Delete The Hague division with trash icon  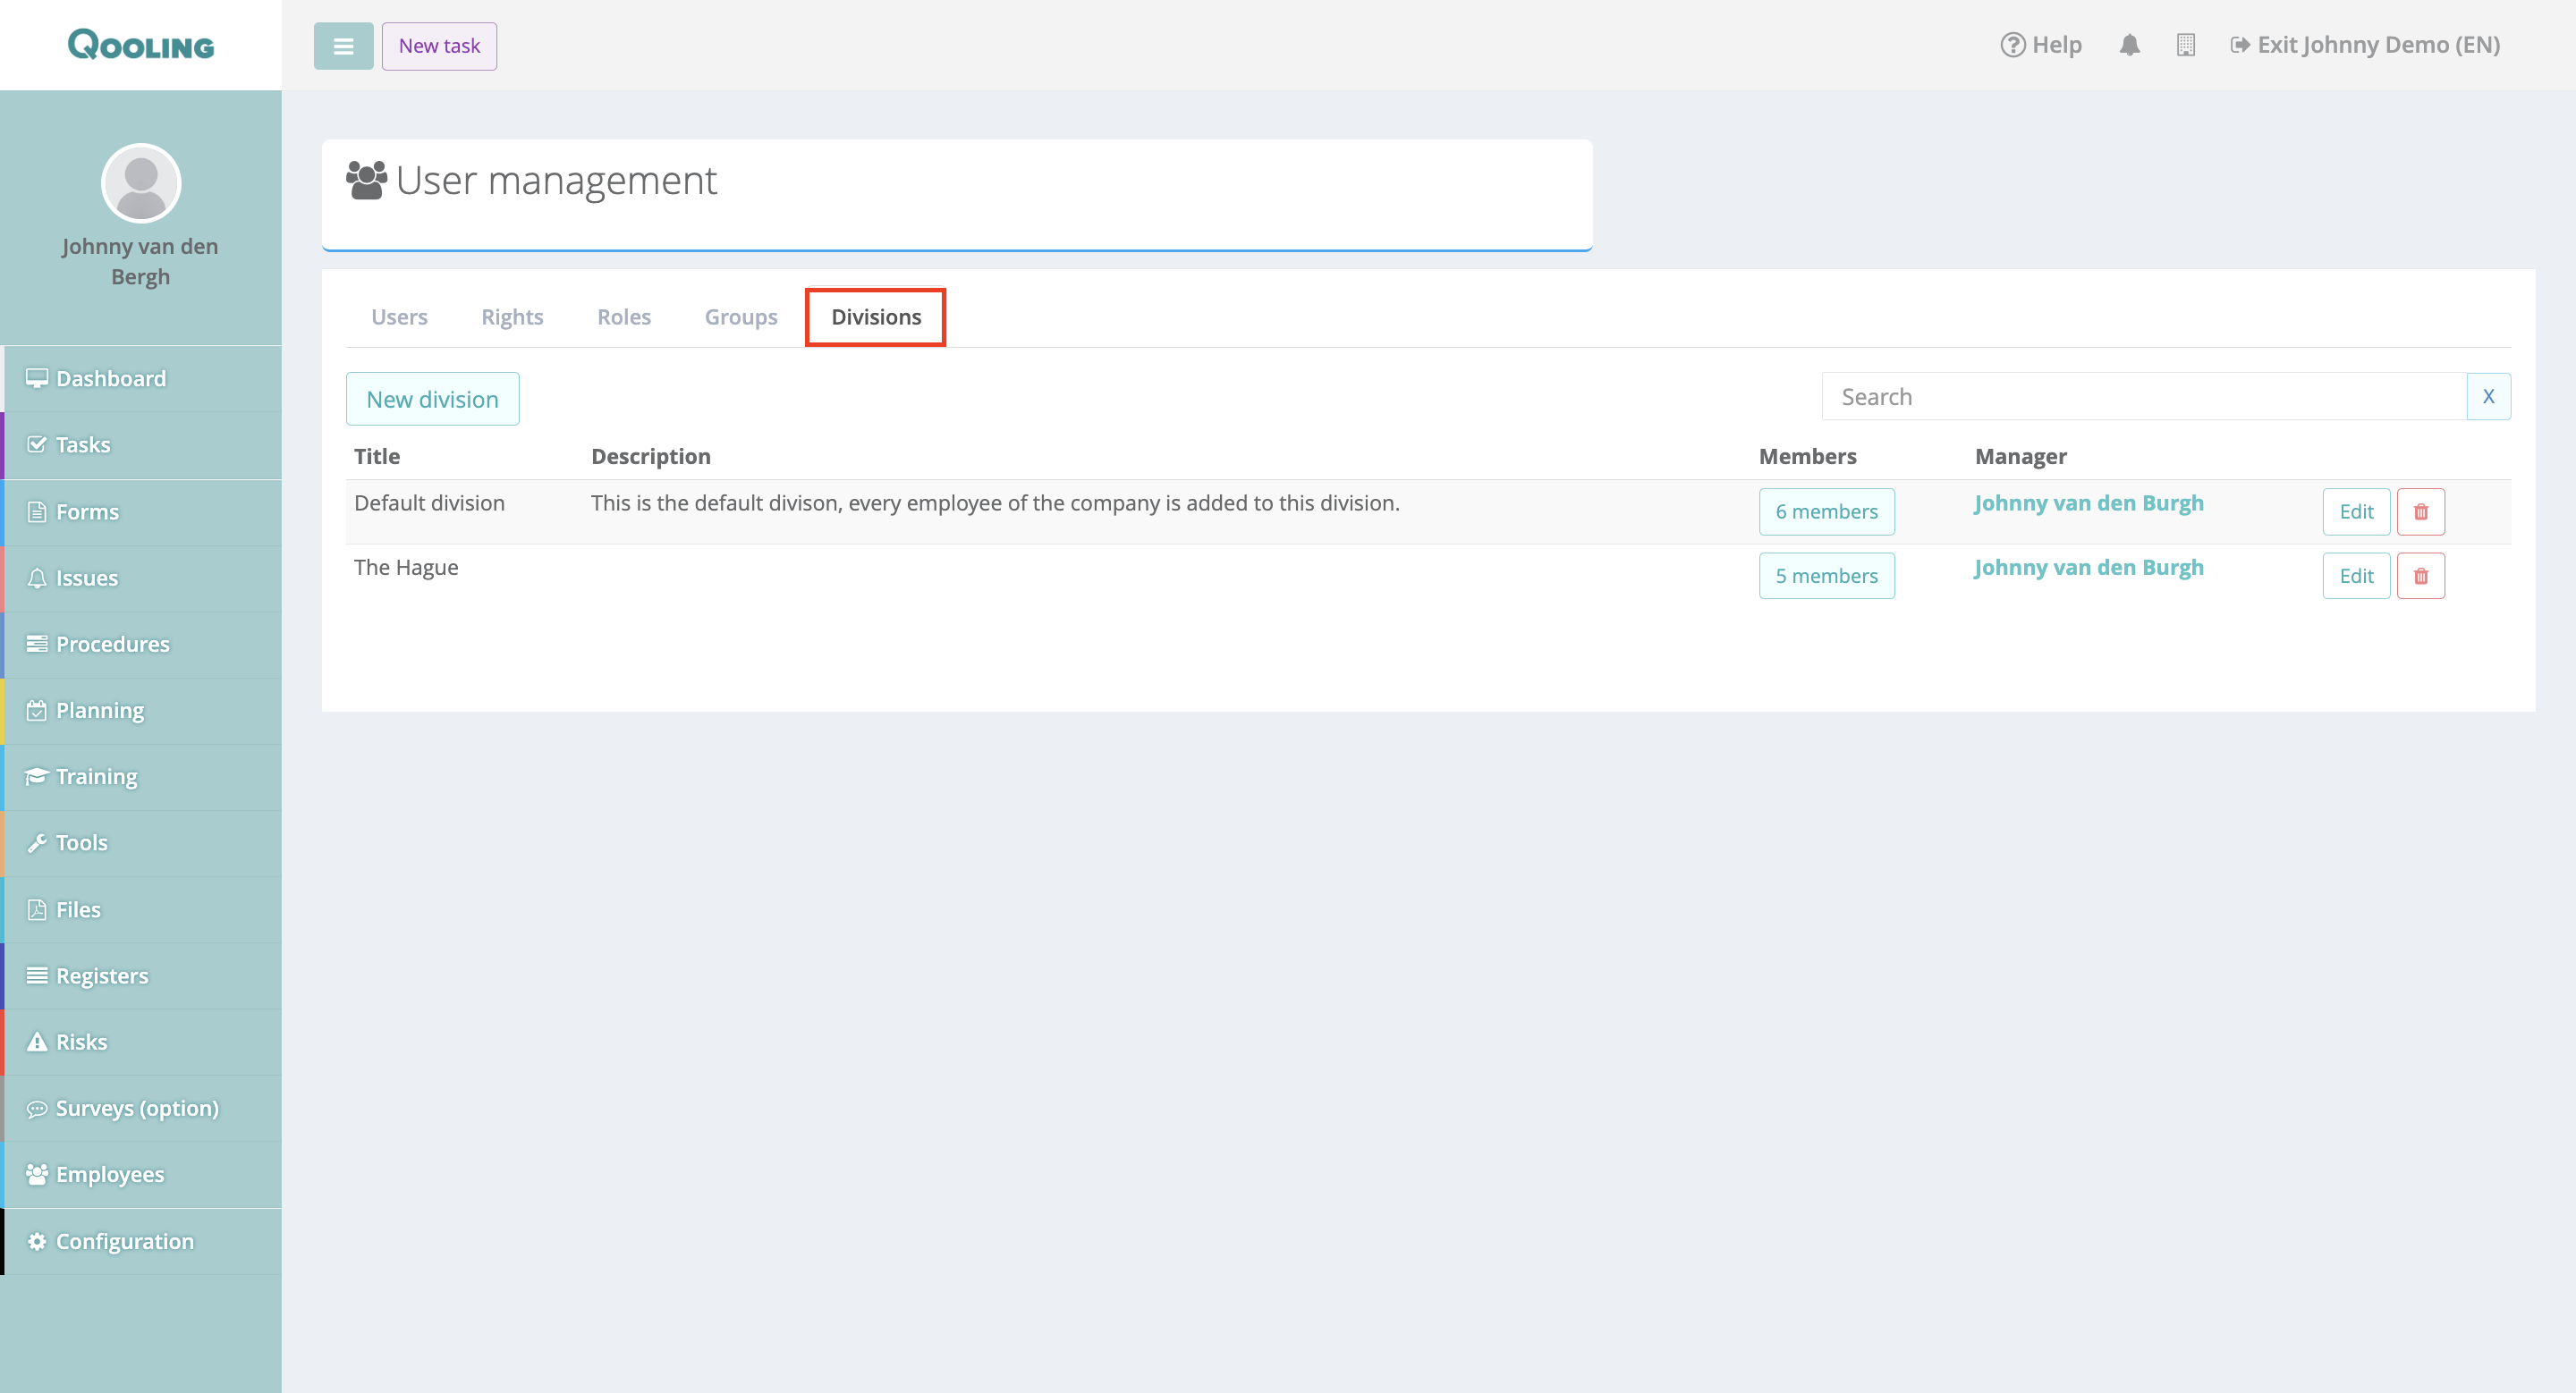point(2420,576)
